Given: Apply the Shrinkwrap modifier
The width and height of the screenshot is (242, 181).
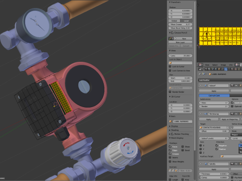Looking at the screenshot, I should click(x=209, y=119).
